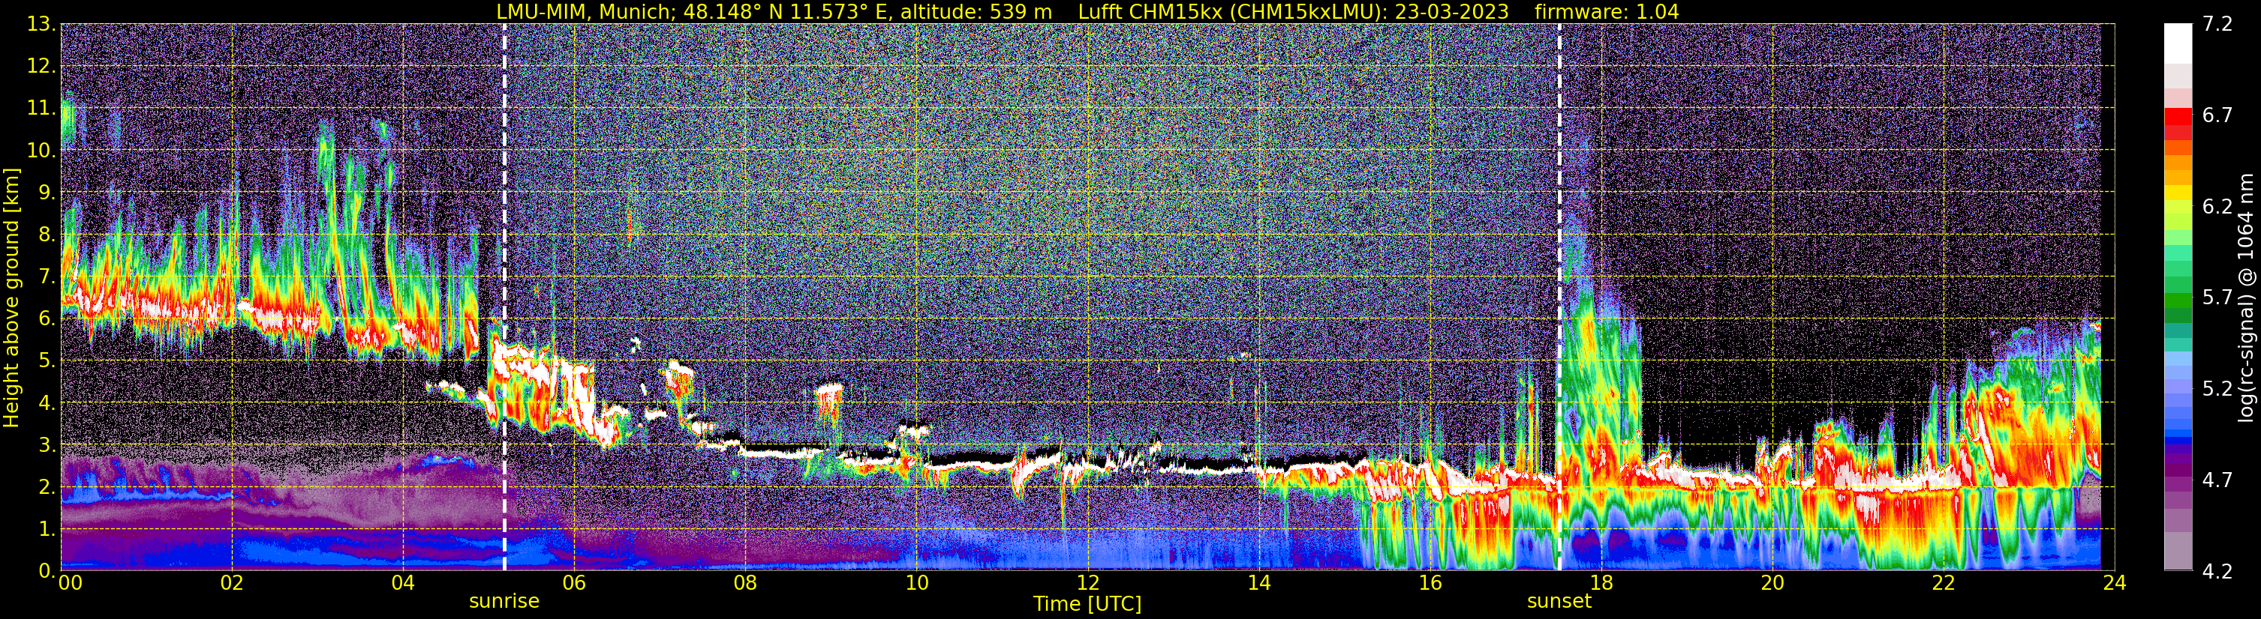Click the time axis tick '24'
Screen dimensions: 2261x619
(2115, 583)
